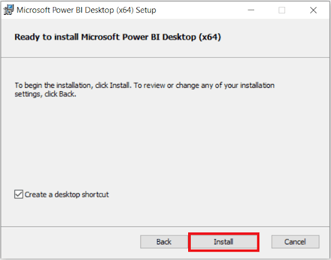The image size is (331, 260).
Task: Select the heading Ready to install Microsoft Power BI Desktop
Action: 118,37
